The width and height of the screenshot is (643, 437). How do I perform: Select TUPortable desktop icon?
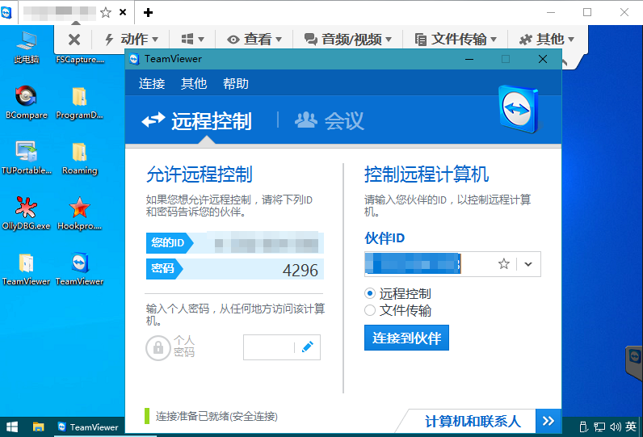26,158
